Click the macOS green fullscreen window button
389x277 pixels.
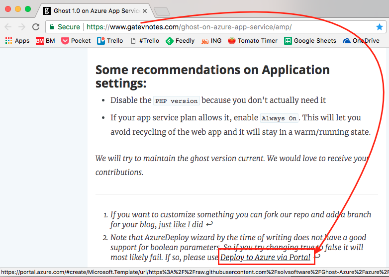pyautogui.click(x=28, y=9)
